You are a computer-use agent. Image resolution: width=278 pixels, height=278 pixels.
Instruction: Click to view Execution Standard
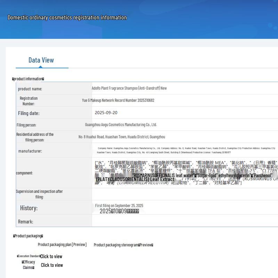[x=51, y=256]
